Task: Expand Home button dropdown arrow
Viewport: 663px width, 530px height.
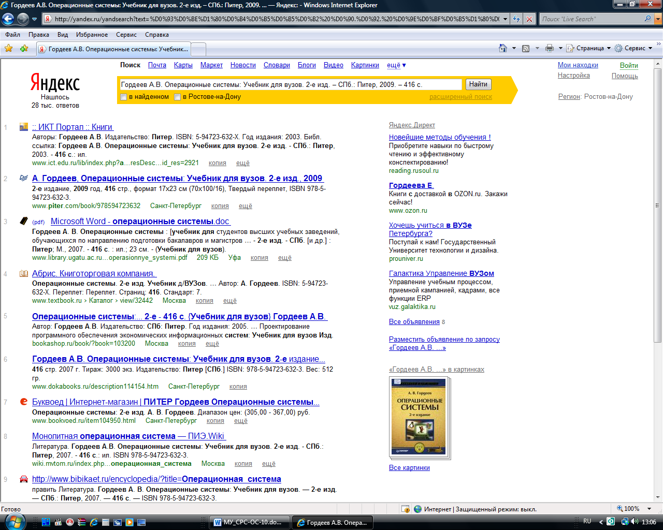Action: [x=514, y=48]
